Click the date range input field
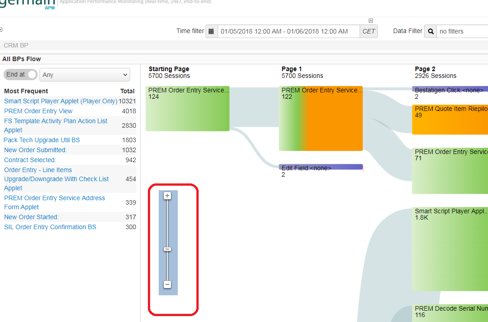 (x=286, y=31)
